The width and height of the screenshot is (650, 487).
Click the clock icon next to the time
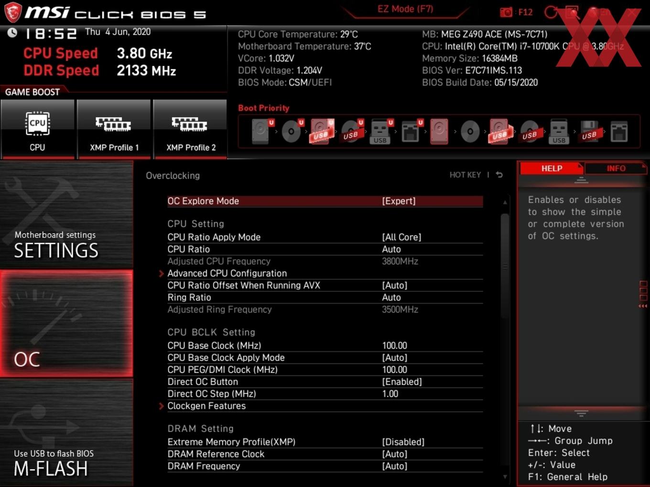coord(12,32)
